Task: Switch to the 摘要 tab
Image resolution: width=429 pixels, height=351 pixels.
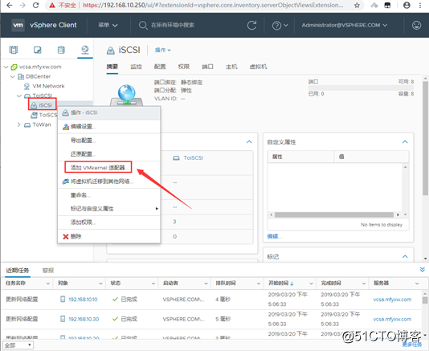Action: (x=112, y=67)
